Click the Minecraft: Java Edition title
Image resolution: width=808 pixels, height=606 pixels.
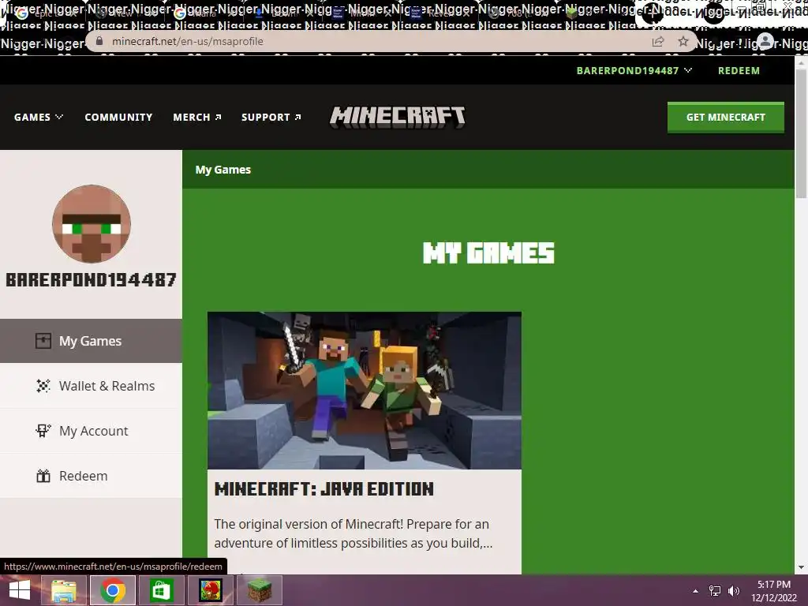click(x=324, y=488)
